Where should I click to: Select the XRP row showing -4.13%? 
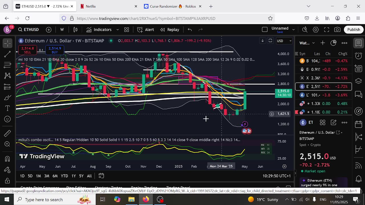(x=324, y=78)
